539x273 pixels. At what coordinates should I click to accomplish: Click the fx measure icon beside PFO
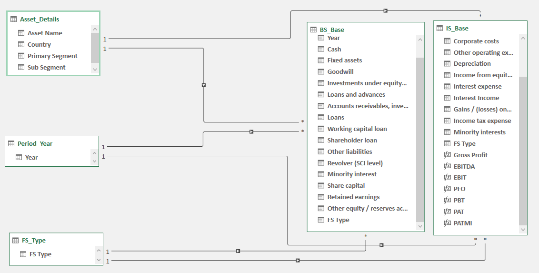pos(447,189)
